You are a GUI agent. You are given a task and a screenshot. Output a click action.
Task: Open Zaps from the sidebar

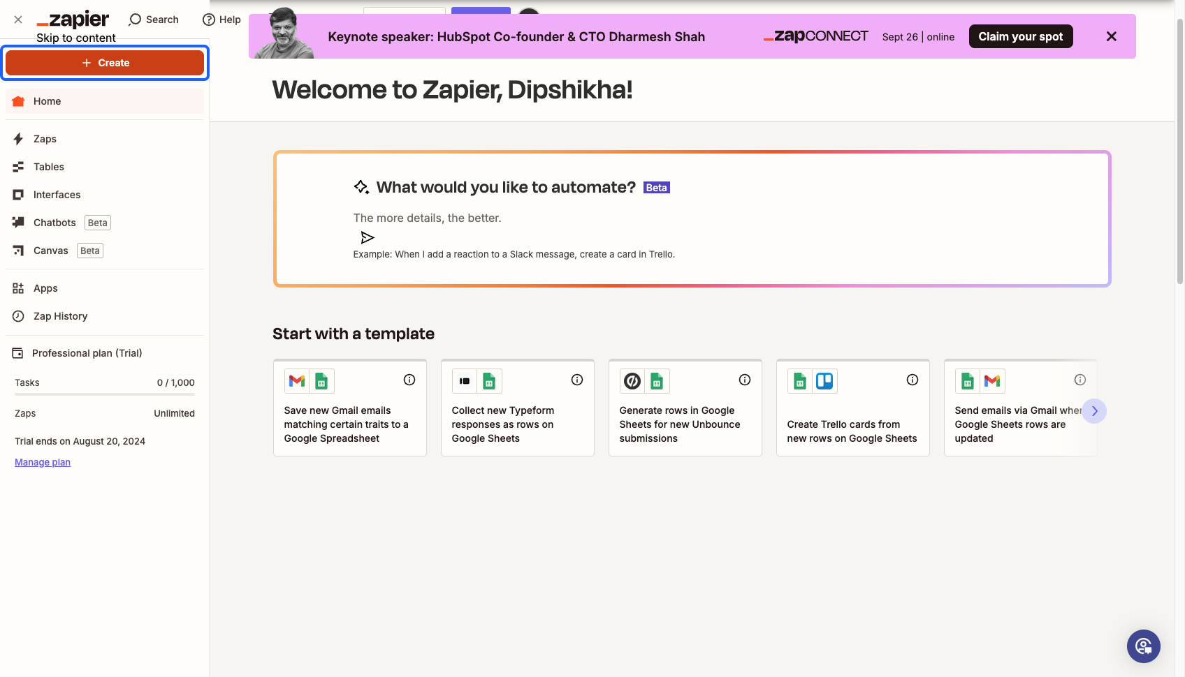click(x=105, y=139)
